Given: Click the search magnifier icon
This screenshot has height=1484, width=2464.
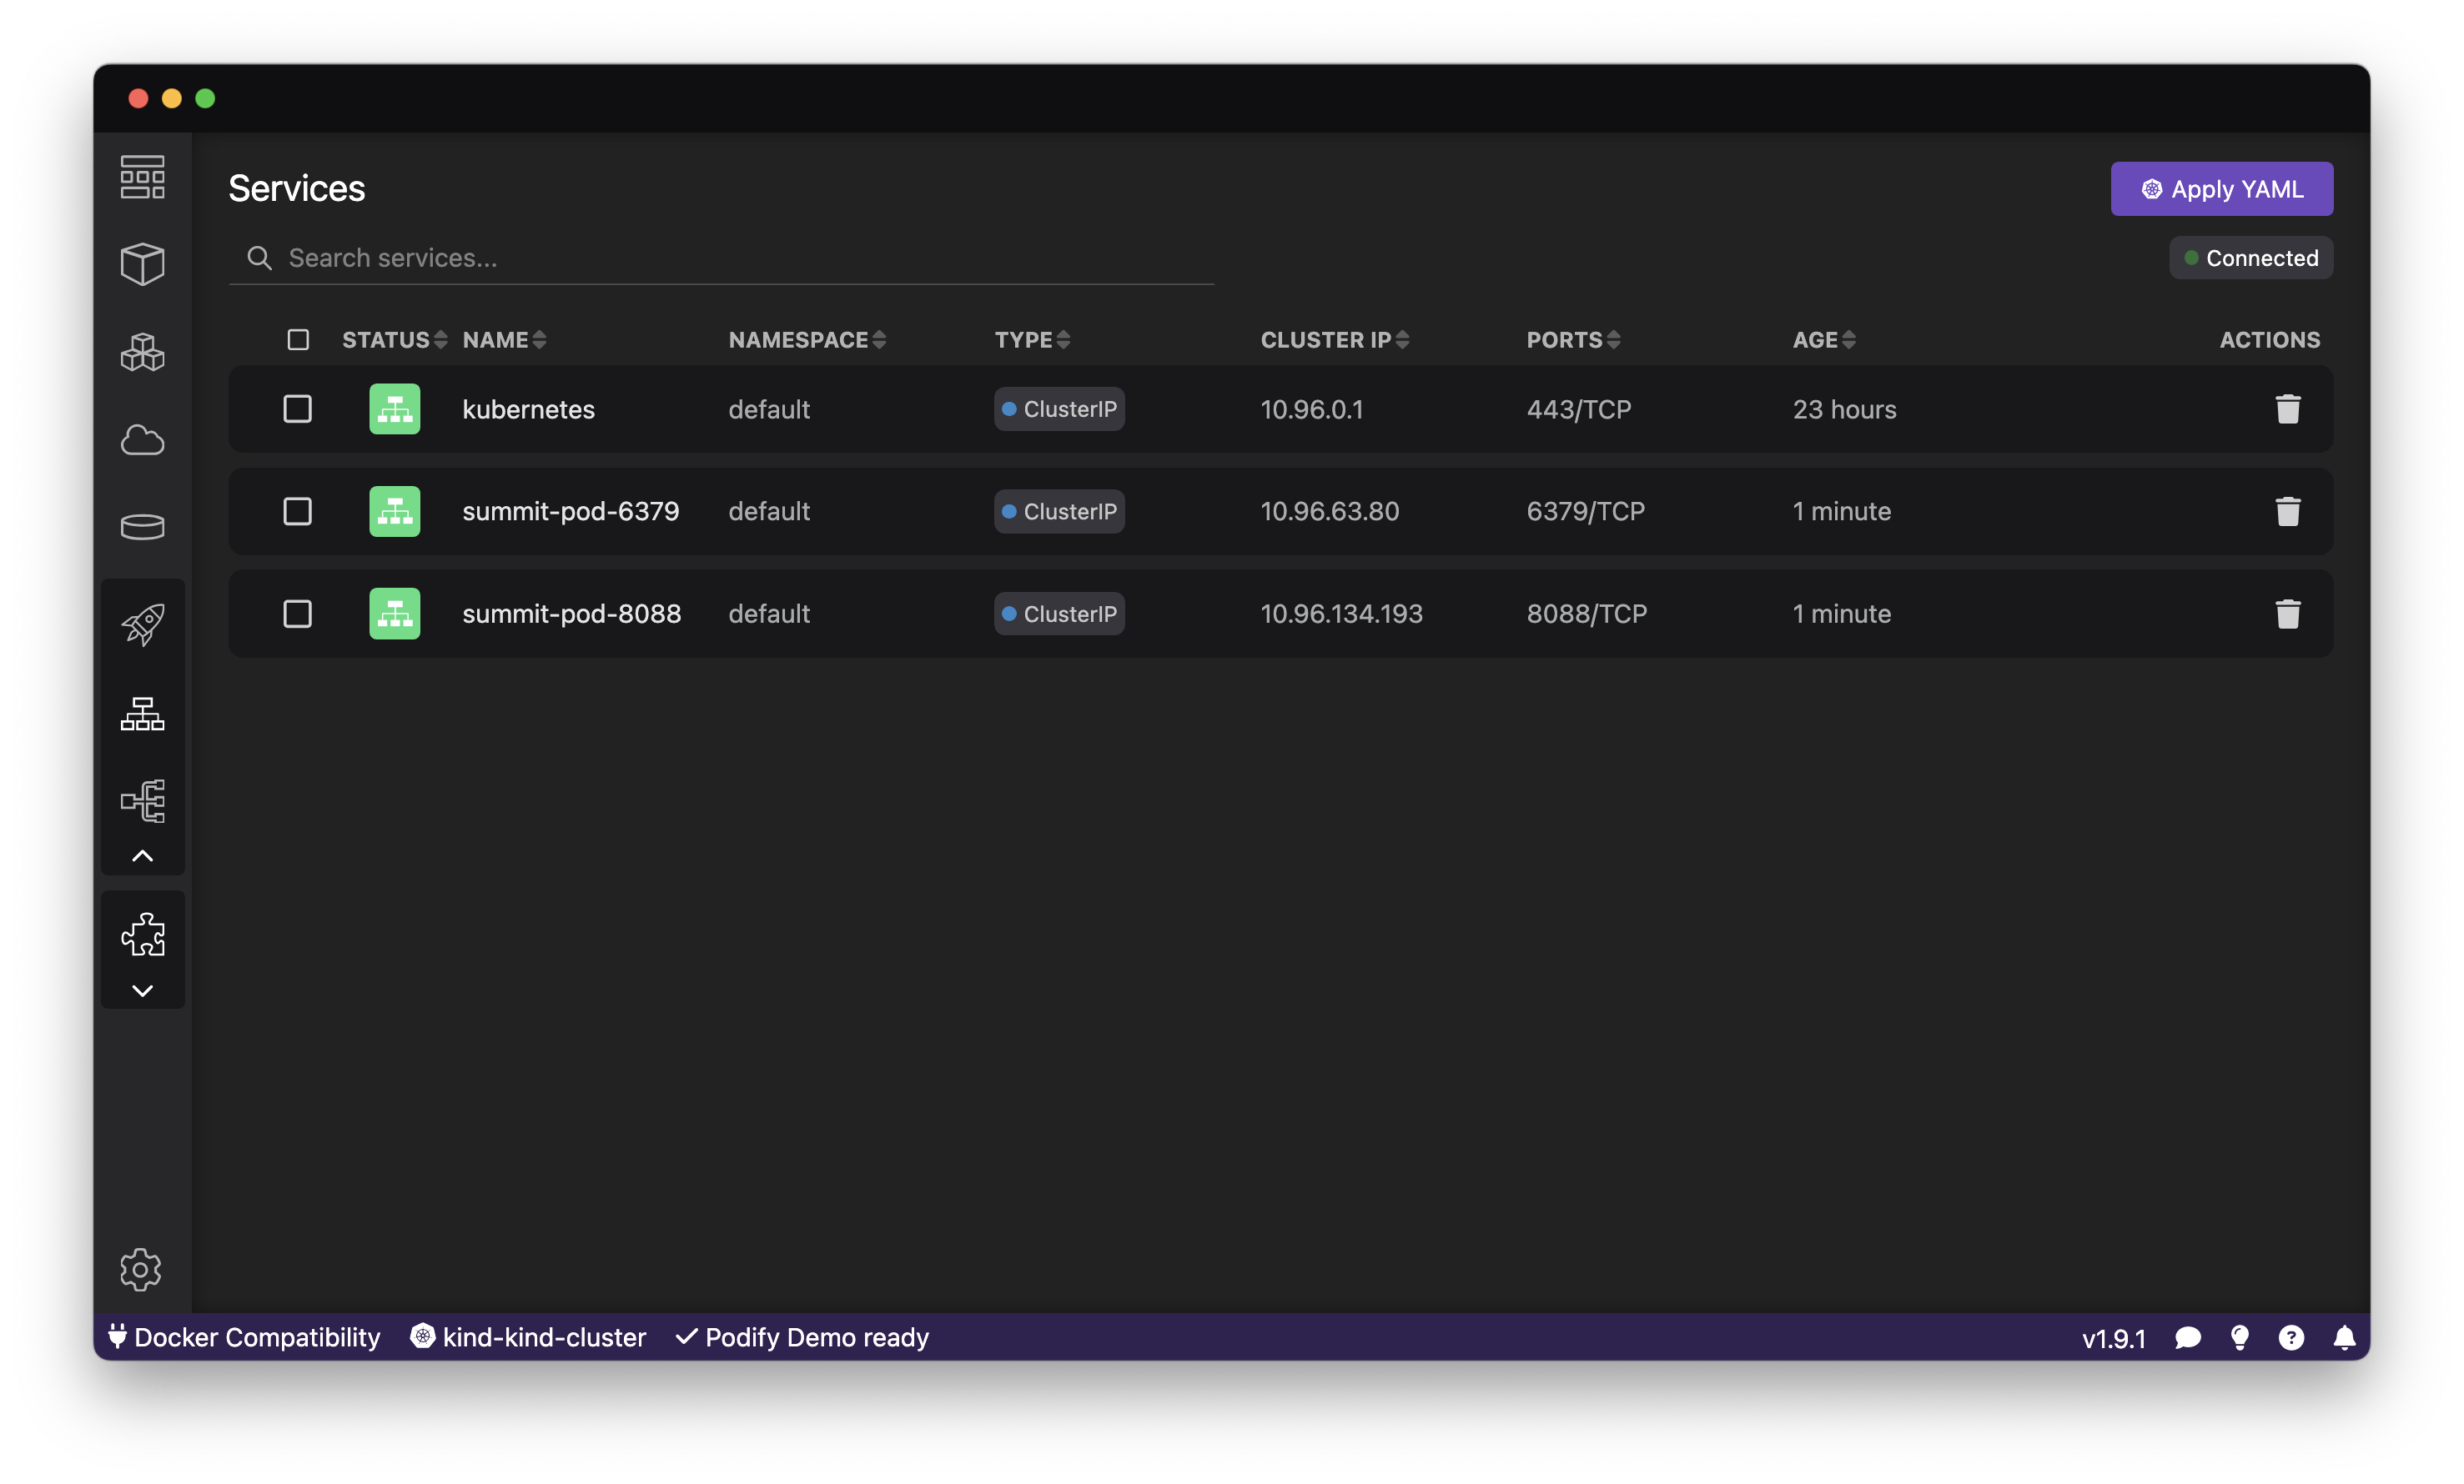Looking at the screenshot, I should click(x=259, y=258).
